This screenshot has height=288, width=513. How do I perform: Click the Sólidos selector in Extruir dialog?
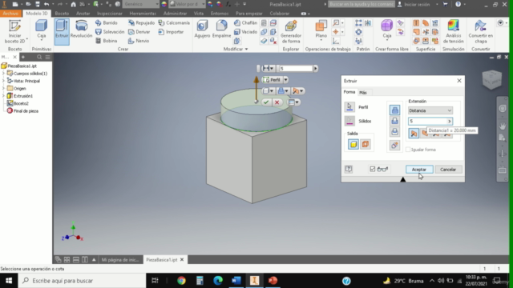point(349,121)
